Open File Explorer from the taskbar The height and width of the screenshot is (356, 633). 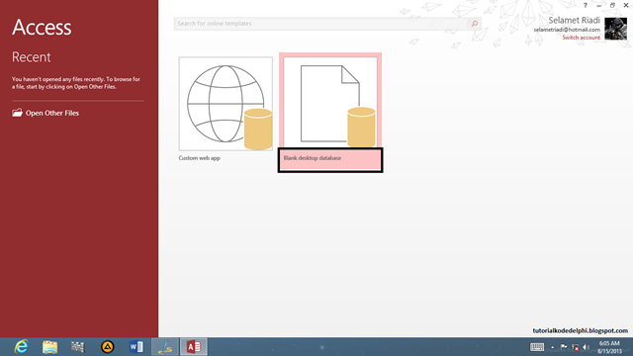pyautogui.click(x=49, y=347)
